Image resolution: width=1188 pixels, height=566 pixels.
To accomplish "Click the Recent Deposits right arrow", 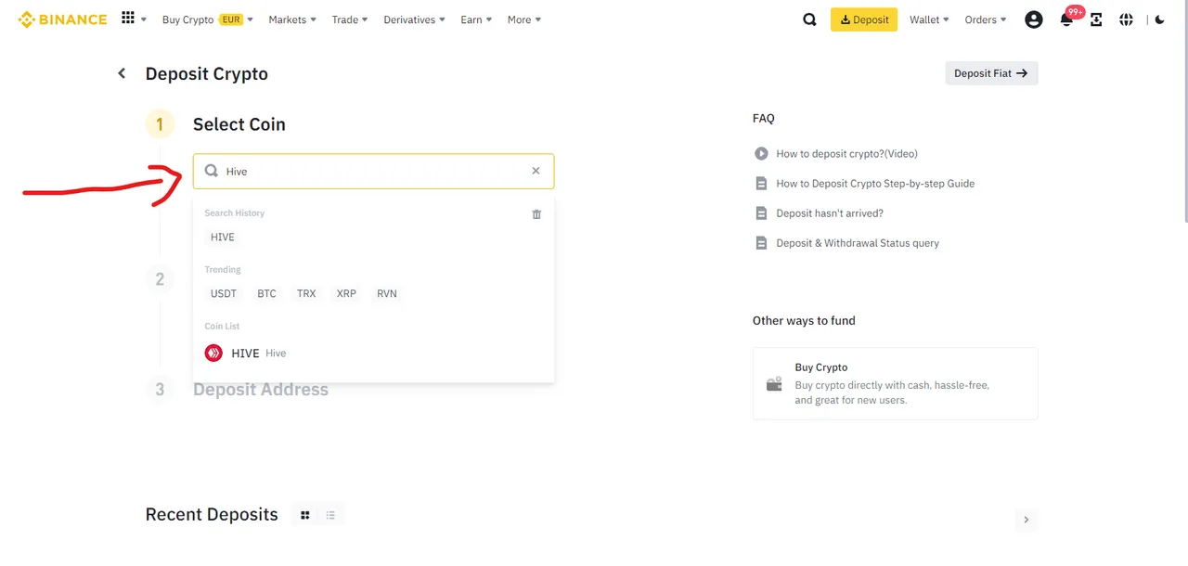I will 1026,520.
